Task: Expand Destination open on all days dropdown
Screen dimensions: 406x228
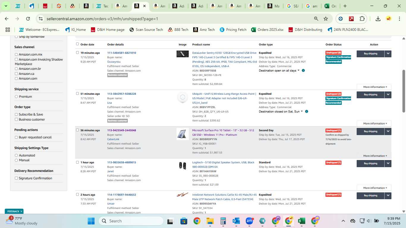Action: [279, 71]
